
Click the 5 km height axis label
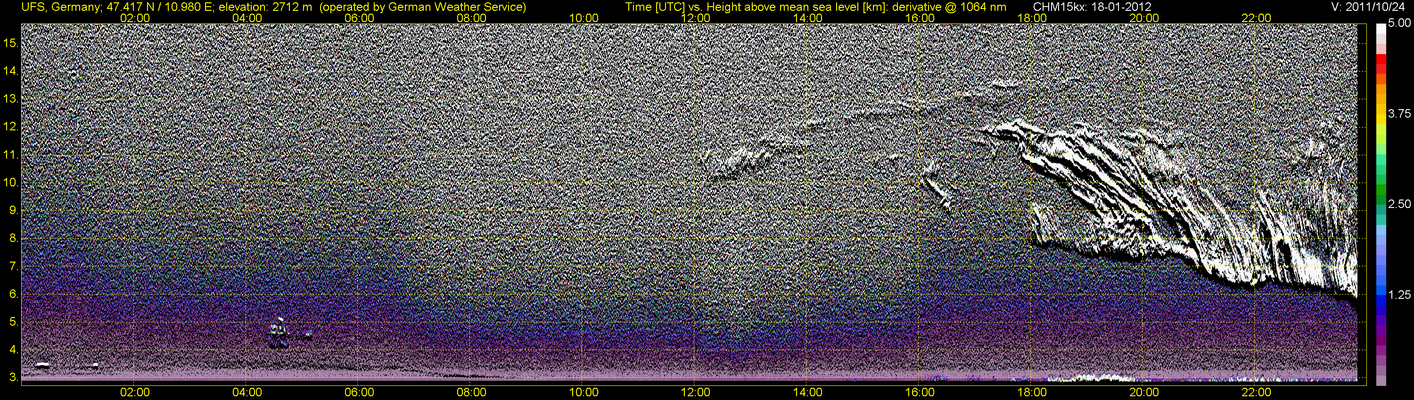(14, 322)
